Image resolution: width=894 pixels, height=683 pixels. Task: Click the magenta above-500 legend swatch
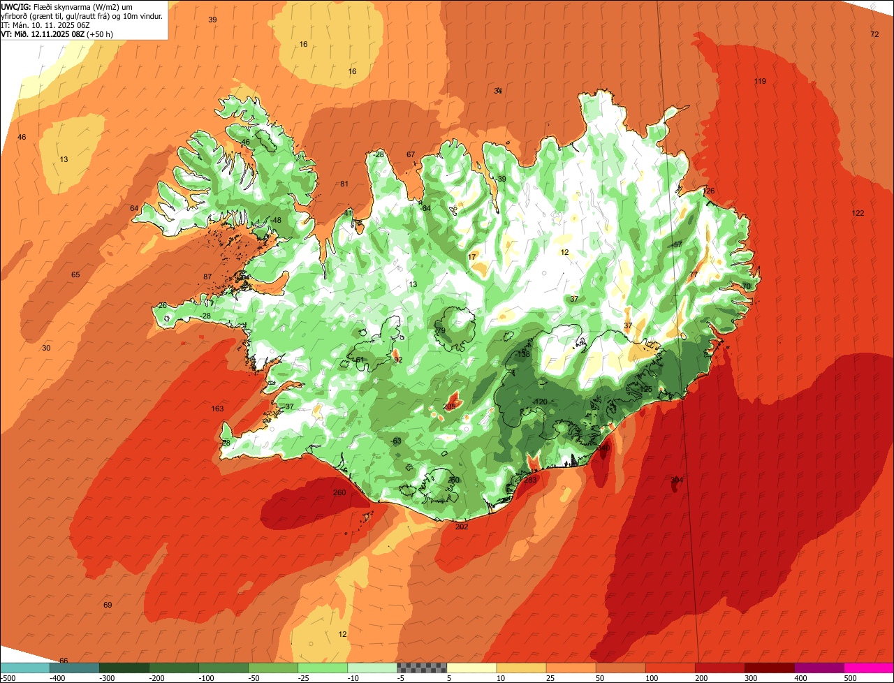coord(869,667)
